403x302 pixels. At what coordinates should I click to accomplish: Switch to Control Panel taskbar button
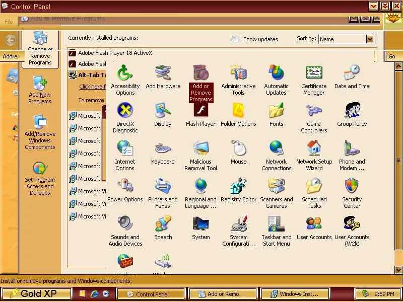pyautogui.click(x=151, y=294)
